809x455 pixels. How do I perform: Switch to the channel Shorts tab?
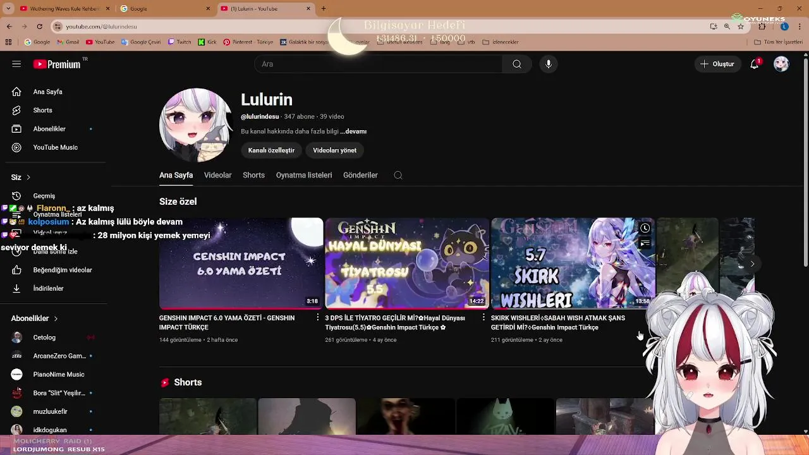(x=253, y=175)
